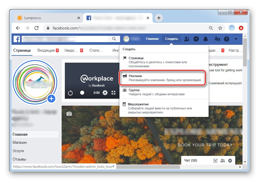
Task: Click the blue plus on the profile picture
Action: pyautogui.click(x=52, y=98)
